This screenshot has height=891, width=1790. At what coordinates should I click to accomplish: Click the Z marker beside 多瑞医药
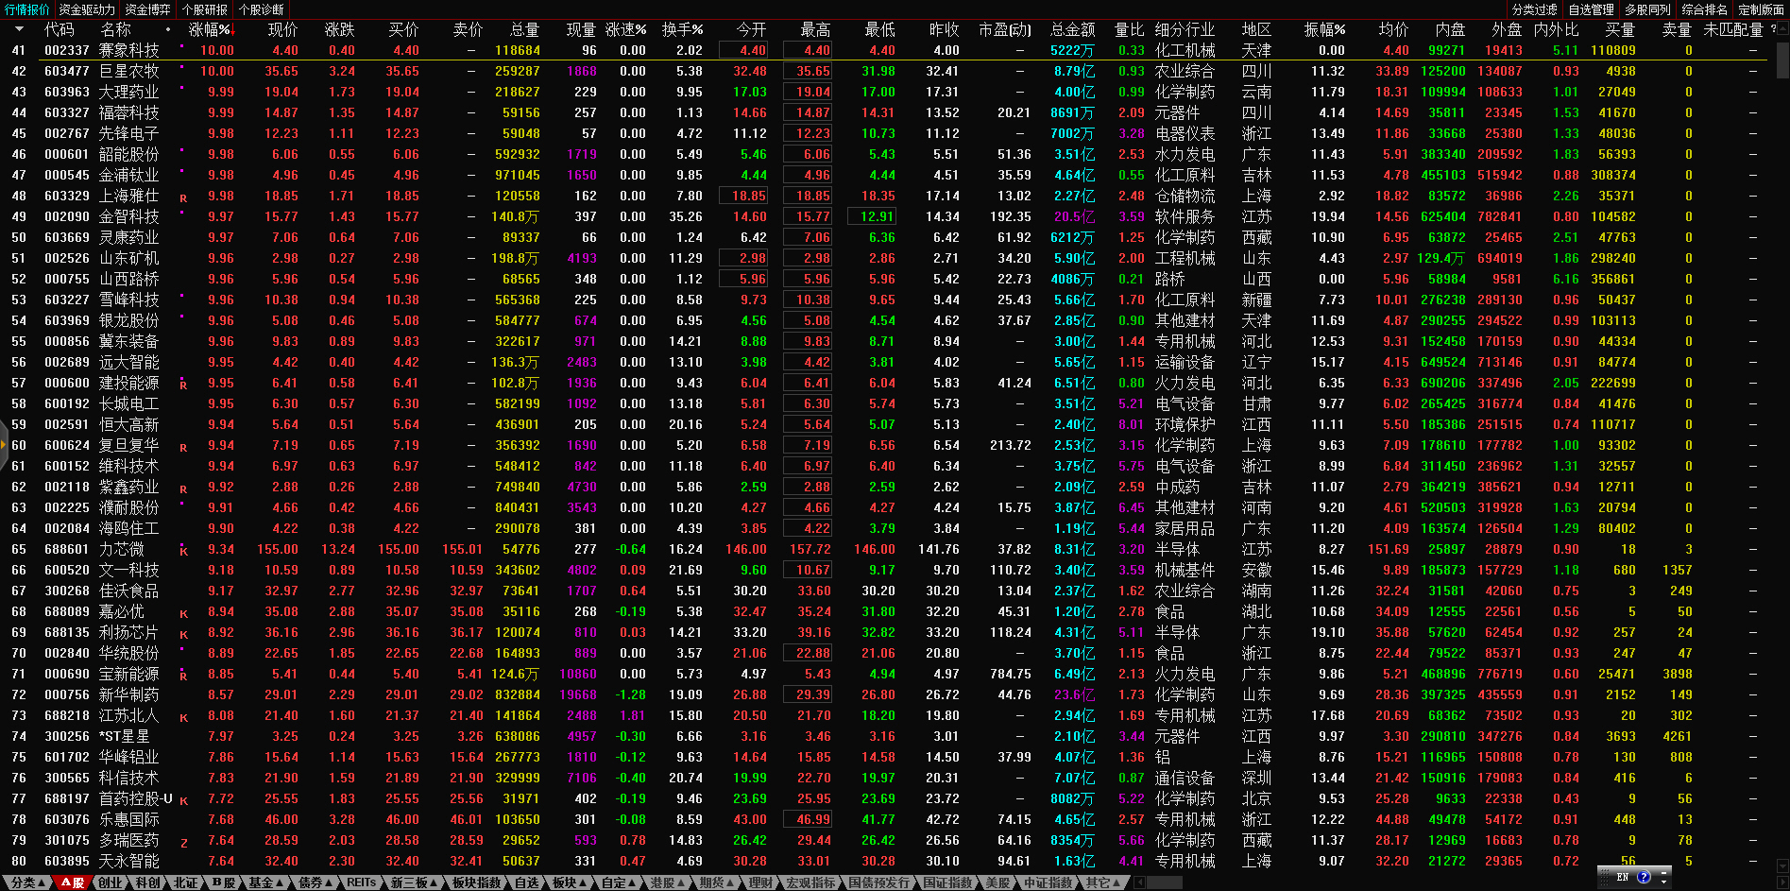point(183,843)
